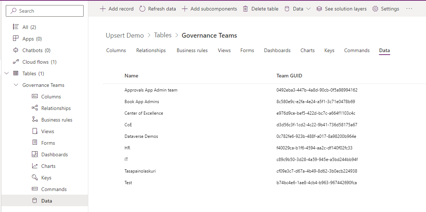Select Dashboards item in left tree
Image resolution: width=426 pixels, height=212 pixels.
(x=54, y=154)
